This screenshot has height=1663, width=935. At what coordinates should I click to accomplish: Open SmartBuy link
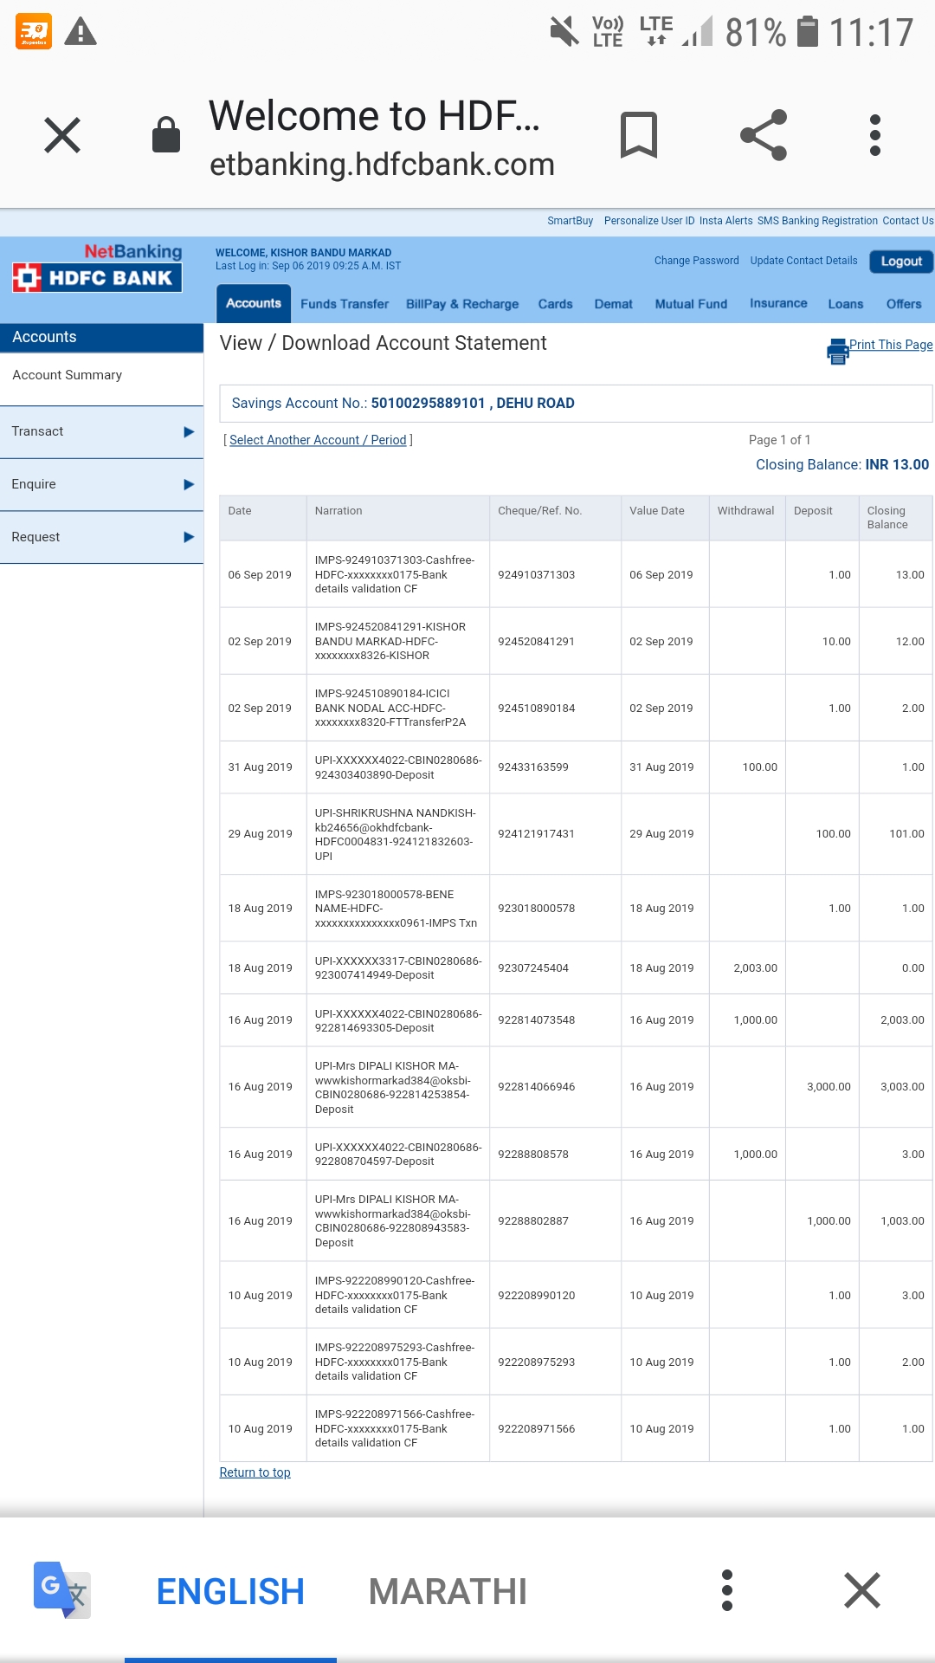[x=570, y=221]
